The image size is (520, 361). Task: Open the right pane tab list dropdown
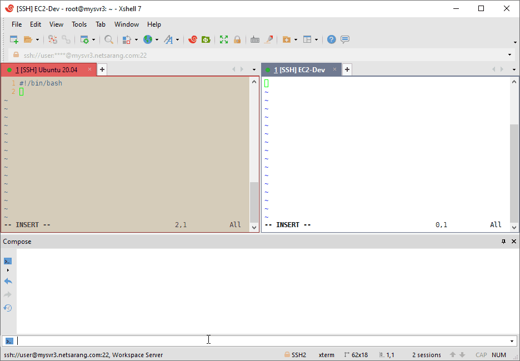click(x=514, y=69)
